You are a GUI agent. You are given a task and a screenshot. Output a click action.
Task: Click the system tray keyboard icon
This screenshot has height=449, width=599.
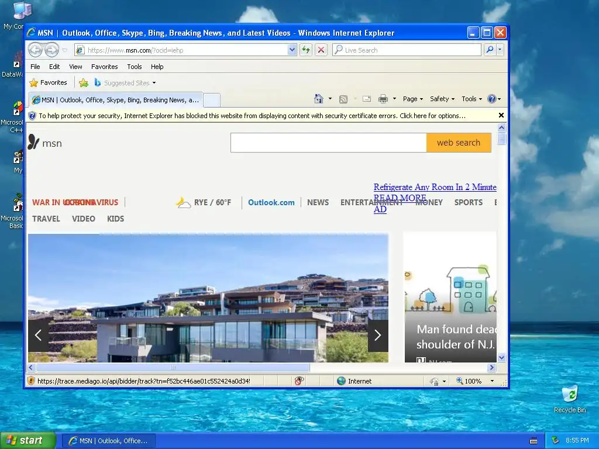coord(533,441)
